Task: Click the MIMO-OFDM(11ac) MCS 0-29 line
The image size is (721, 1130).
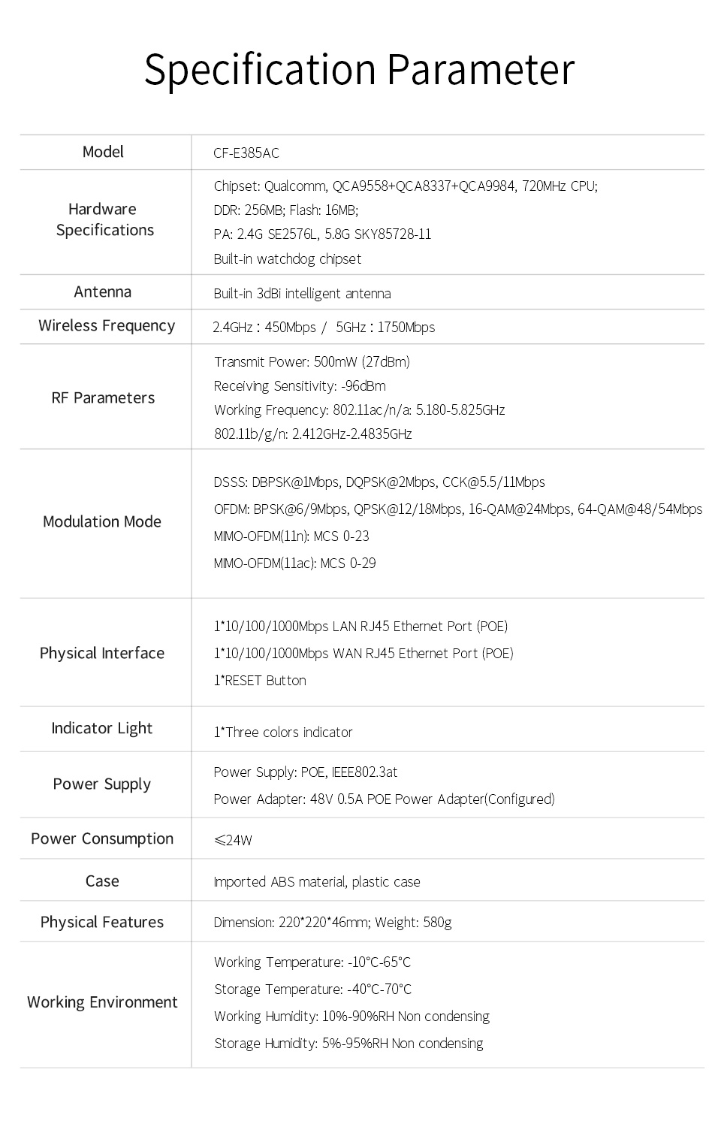Action: [x=294, y=563]
